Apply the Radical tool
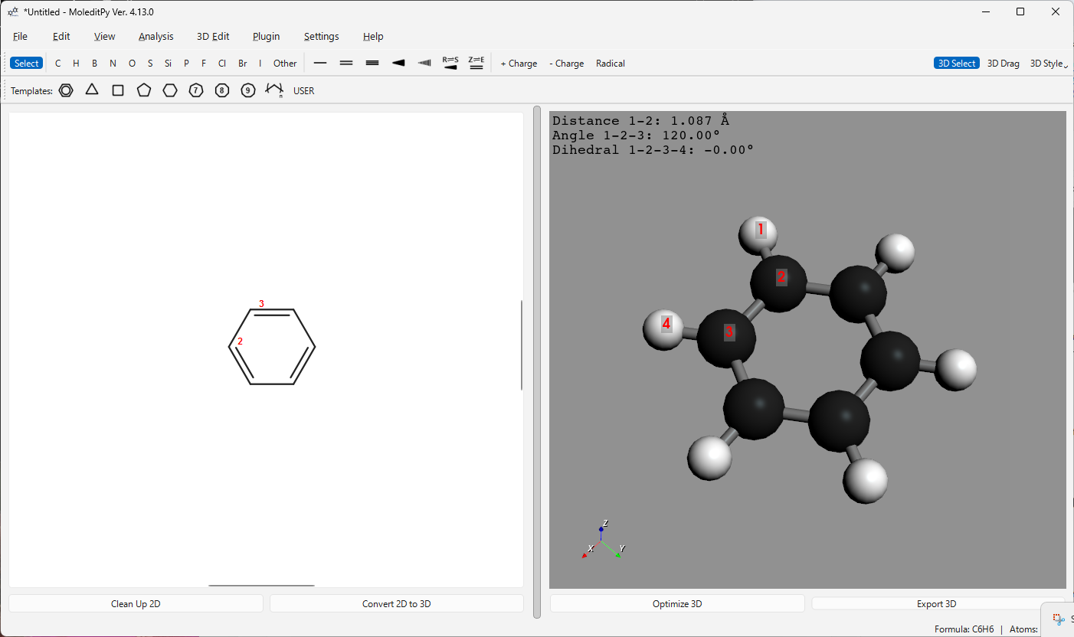This screenshot has width=1074, height=637. 611,64
